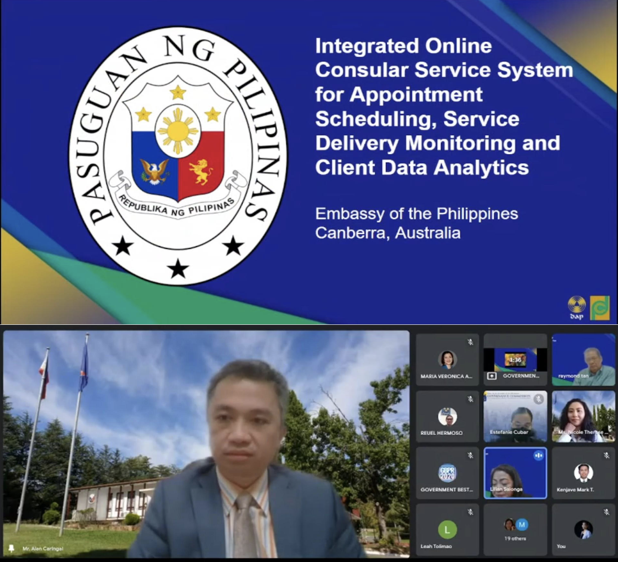The width and height of the screenshot is (618, 562).
Task: Click the Leah Tolimao name label
Action: point(436,547)
